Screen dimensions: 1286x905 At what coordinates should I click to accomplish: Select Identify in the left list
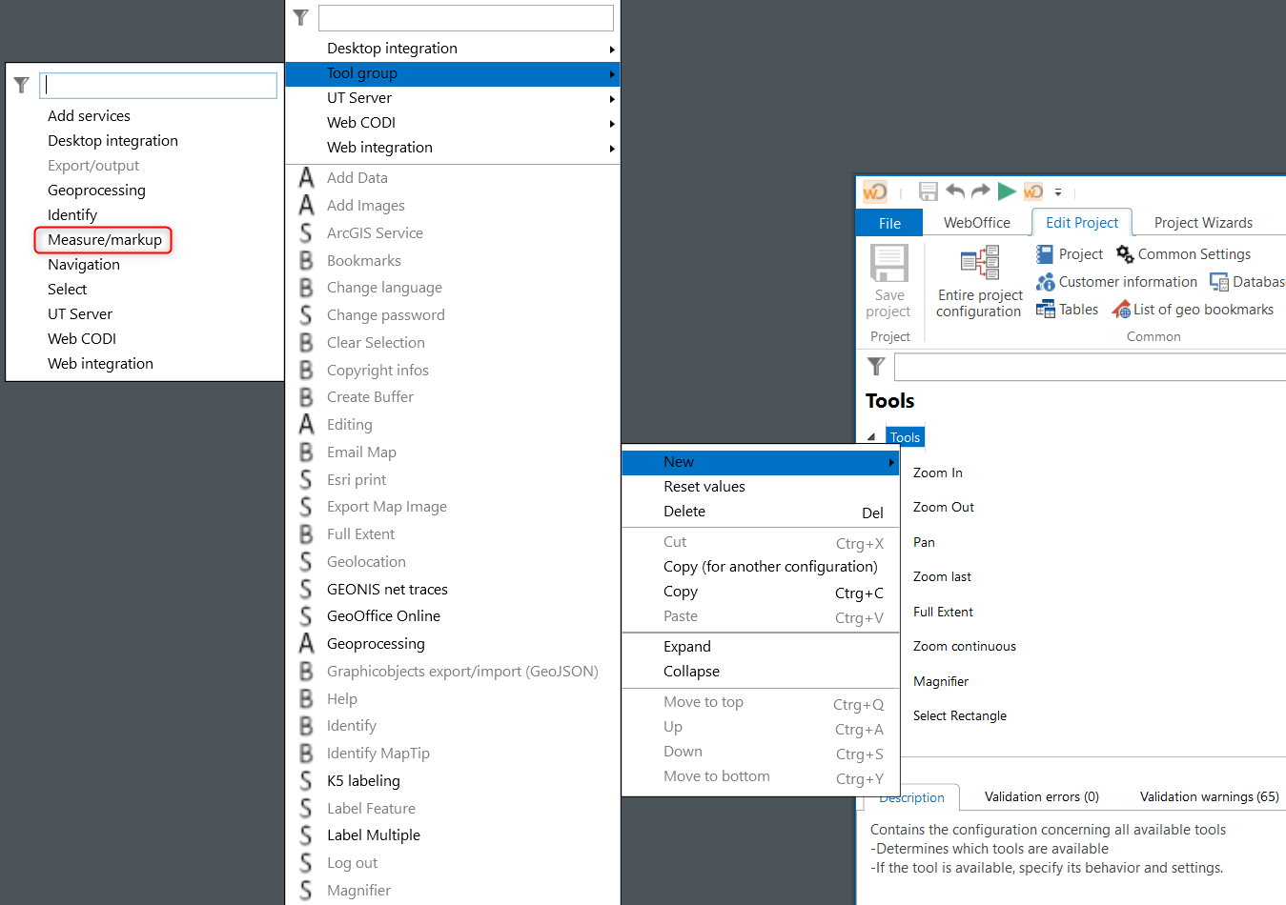click(72, 215)
